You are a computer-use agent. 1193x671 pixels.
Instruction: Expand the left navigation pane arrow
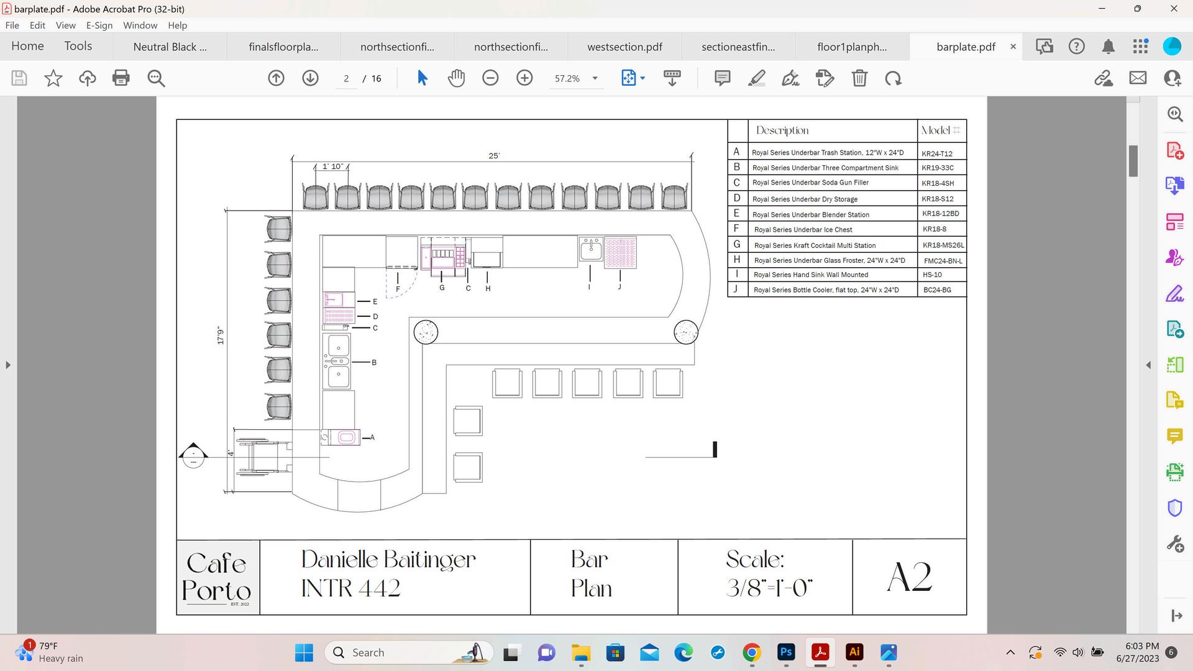(x=7, y=365)
